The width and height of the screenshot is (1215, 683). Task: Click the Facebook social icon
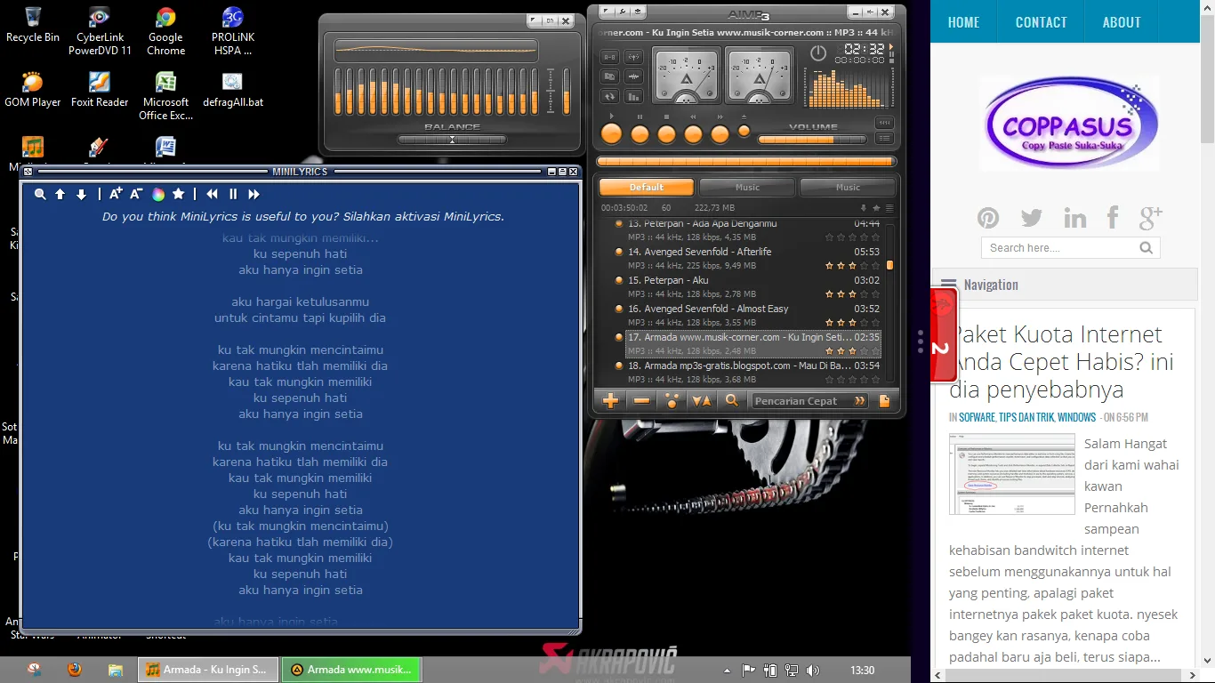click(x=1113, y=218)
